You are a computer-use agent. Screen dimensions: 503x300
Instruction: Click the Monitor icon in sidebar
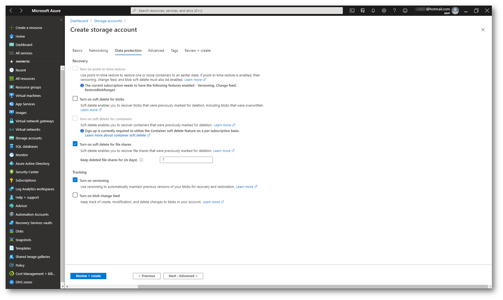(x=11, y=155)
